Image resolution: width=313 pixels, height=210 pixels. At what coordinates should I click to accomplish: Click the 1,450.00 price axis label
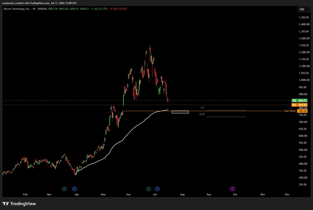coord(304,17)
